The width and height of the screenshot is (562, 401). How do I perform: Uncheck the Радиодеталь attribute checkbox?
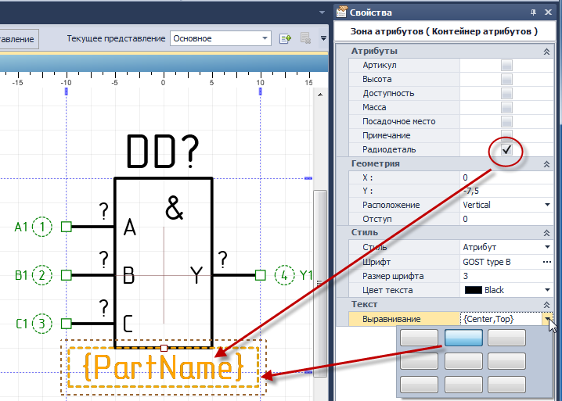click(x=506, y=149)
